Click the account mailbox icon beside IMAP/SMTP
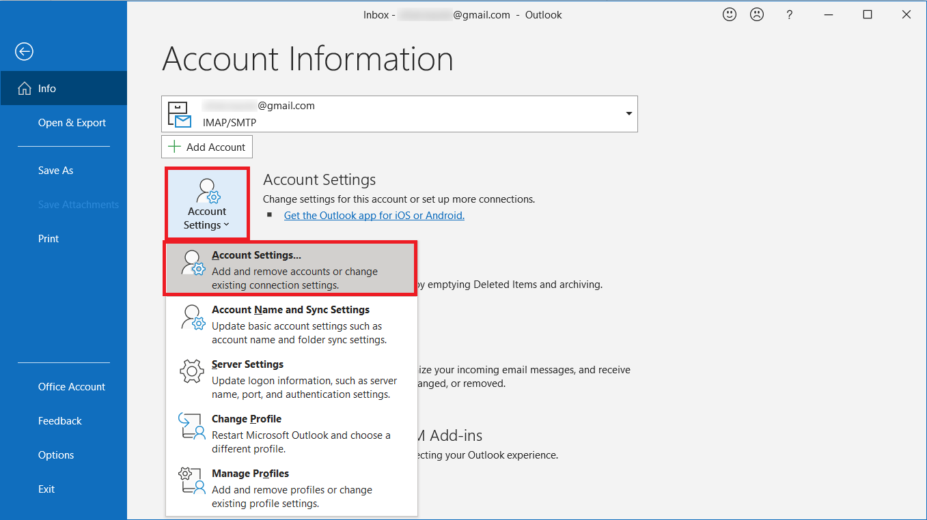The width and height of the screenshot is (927, 520). coord(180,114)
